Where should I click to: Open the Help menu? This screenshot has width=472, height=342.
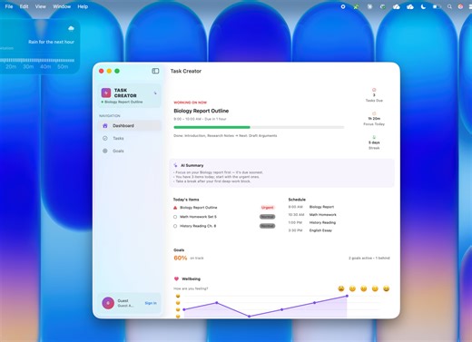[83, 6]
